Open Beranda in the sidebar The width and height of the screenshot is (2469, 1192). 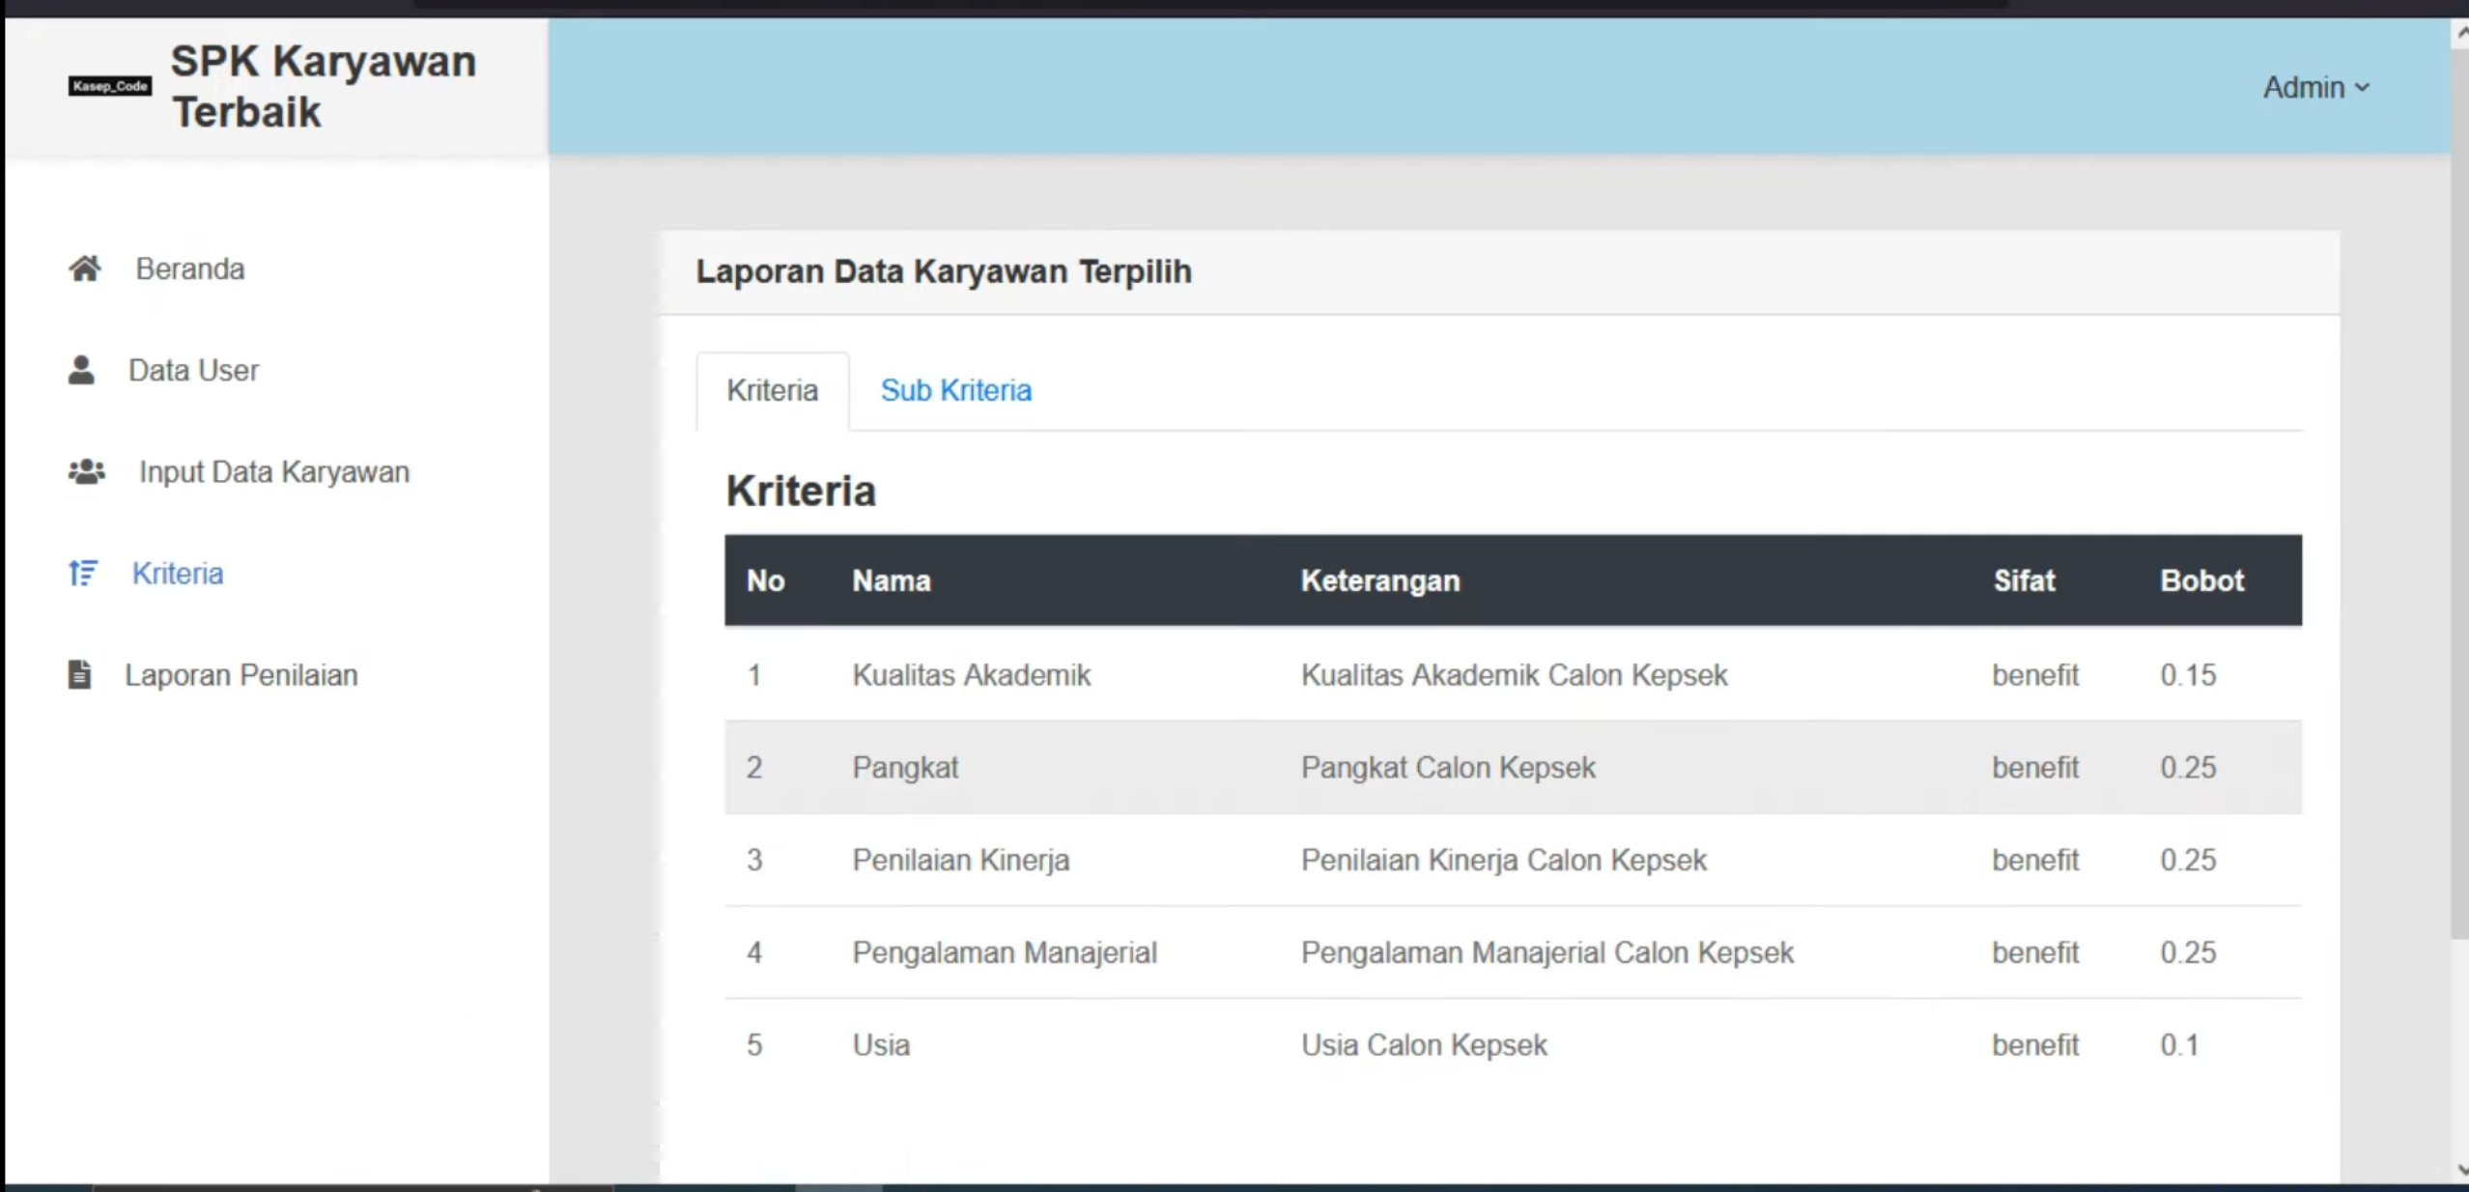tap(189, 269)
